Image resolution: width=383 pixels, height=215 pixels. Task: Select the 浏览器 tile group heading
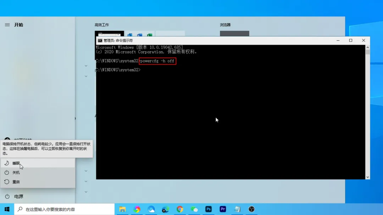pyautogui.click(x=225, y=25)
